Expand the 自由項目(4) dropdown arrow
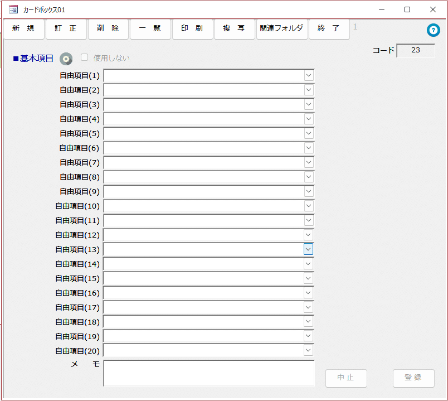This screenshot has height=401, width=448. click(309, 119)
